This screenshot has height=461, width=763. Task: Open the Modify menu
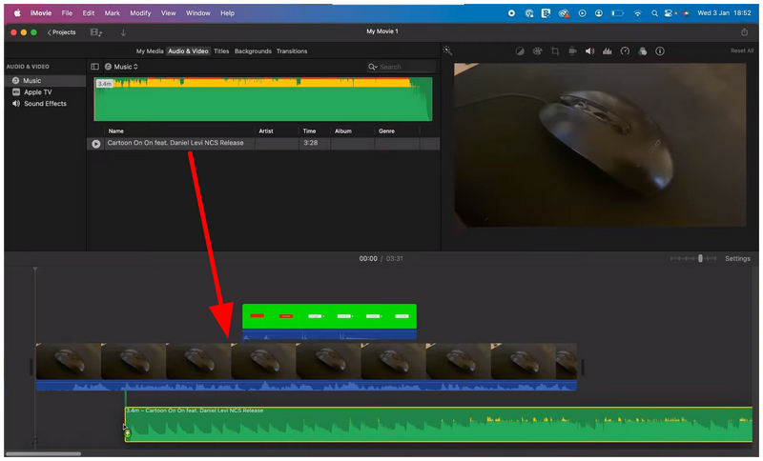click(140, 13)
